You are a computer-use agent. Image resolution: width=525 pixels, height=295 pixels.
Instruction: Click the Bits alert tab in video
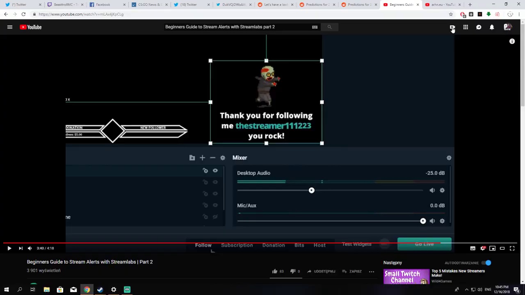[299, 245]
